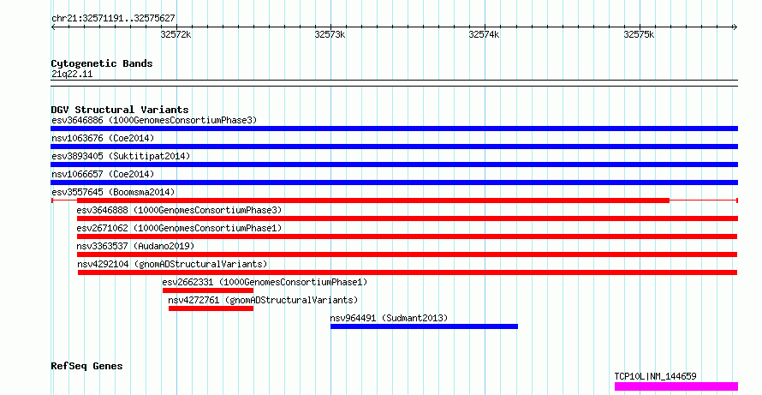Click the esv3646886 (1000GenomesConsortiumPhase3) label

(154, 120)
